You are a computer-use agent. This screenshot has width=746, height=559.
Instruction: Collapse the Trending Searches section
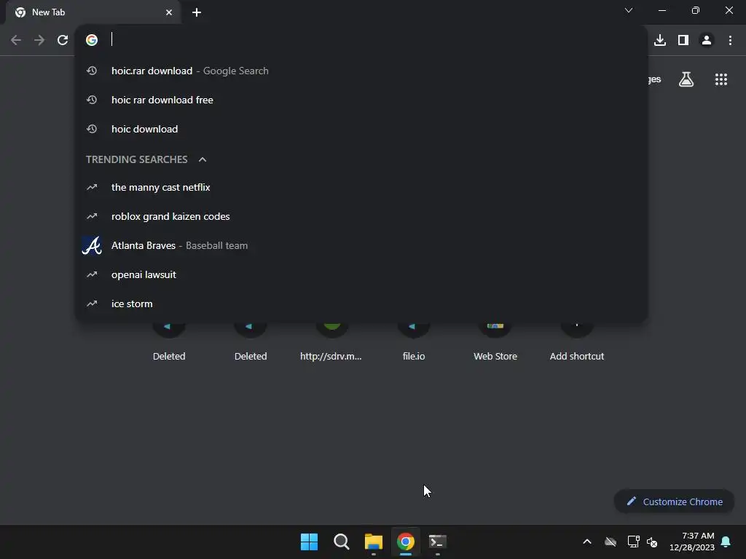pyautogui.click(x=203, y=159)
